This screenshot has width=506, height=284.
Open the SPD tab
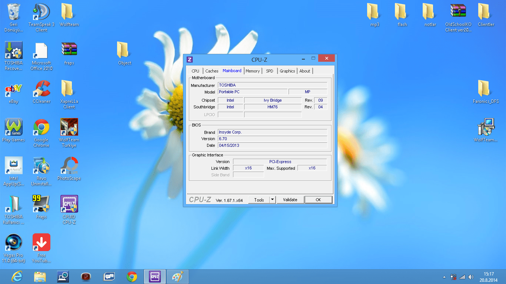[270, 71]
